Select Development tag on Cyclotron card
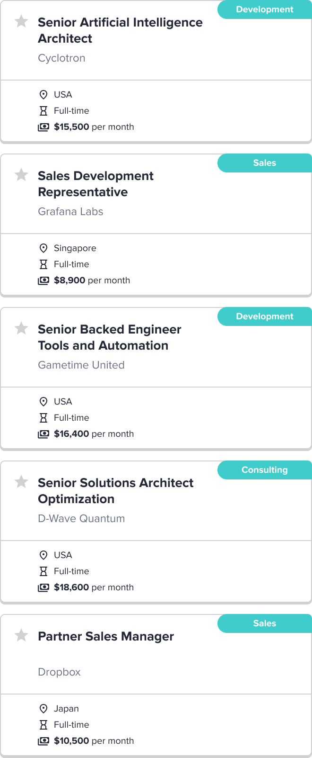312x758 pixels. (x=265, y=9)
